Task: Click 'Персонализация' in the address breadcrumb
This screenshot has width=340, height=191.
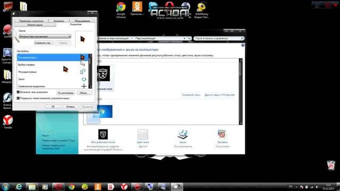Action: click(x=145, y=38)
